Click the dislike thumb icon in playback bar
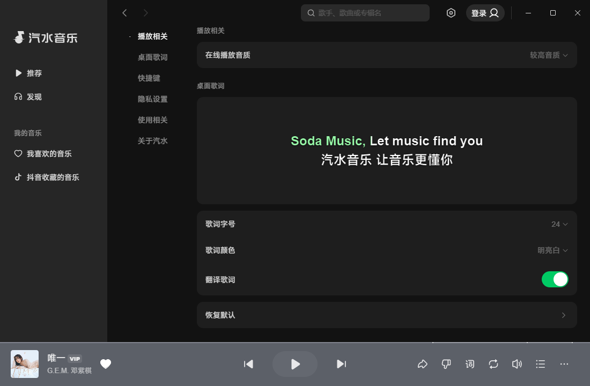Viewport: 590px width, 386px height. (x=446, y=364)
